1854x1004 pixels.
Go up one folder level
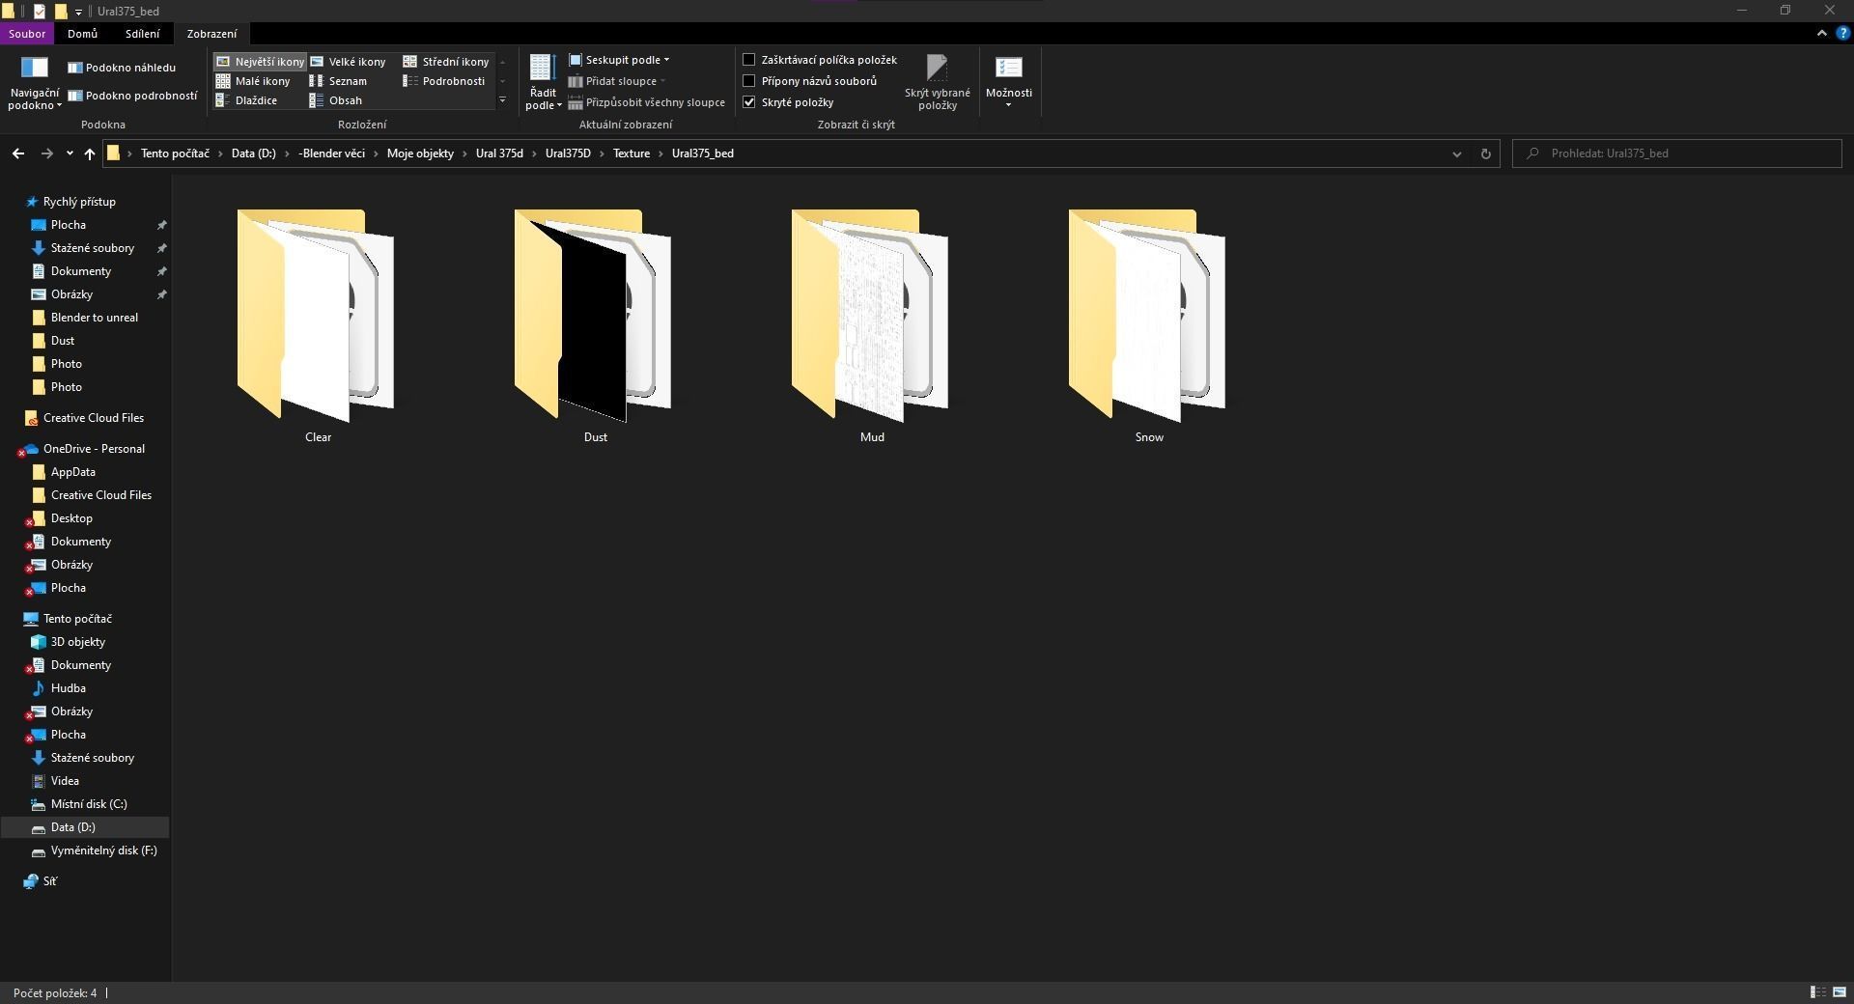[89, 153]
